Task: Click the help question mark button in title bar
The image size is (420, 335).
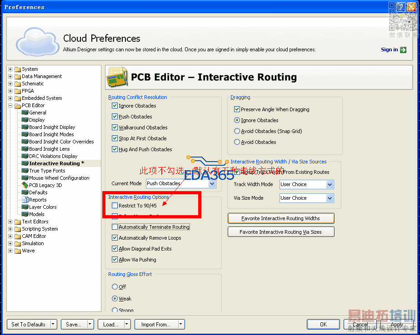Action: pos(401,7)
